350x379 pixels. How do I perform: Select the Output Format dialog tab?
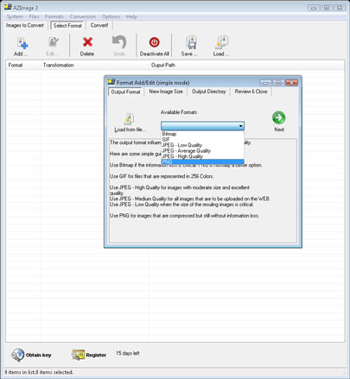click(x=125, y=92)
